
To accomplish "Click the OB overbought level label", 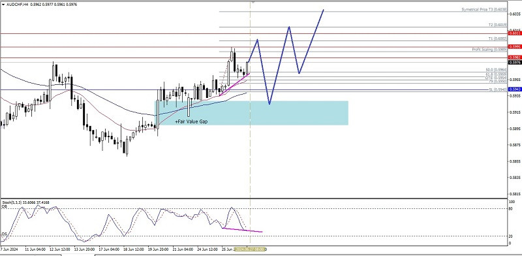I will coord(5,206).
